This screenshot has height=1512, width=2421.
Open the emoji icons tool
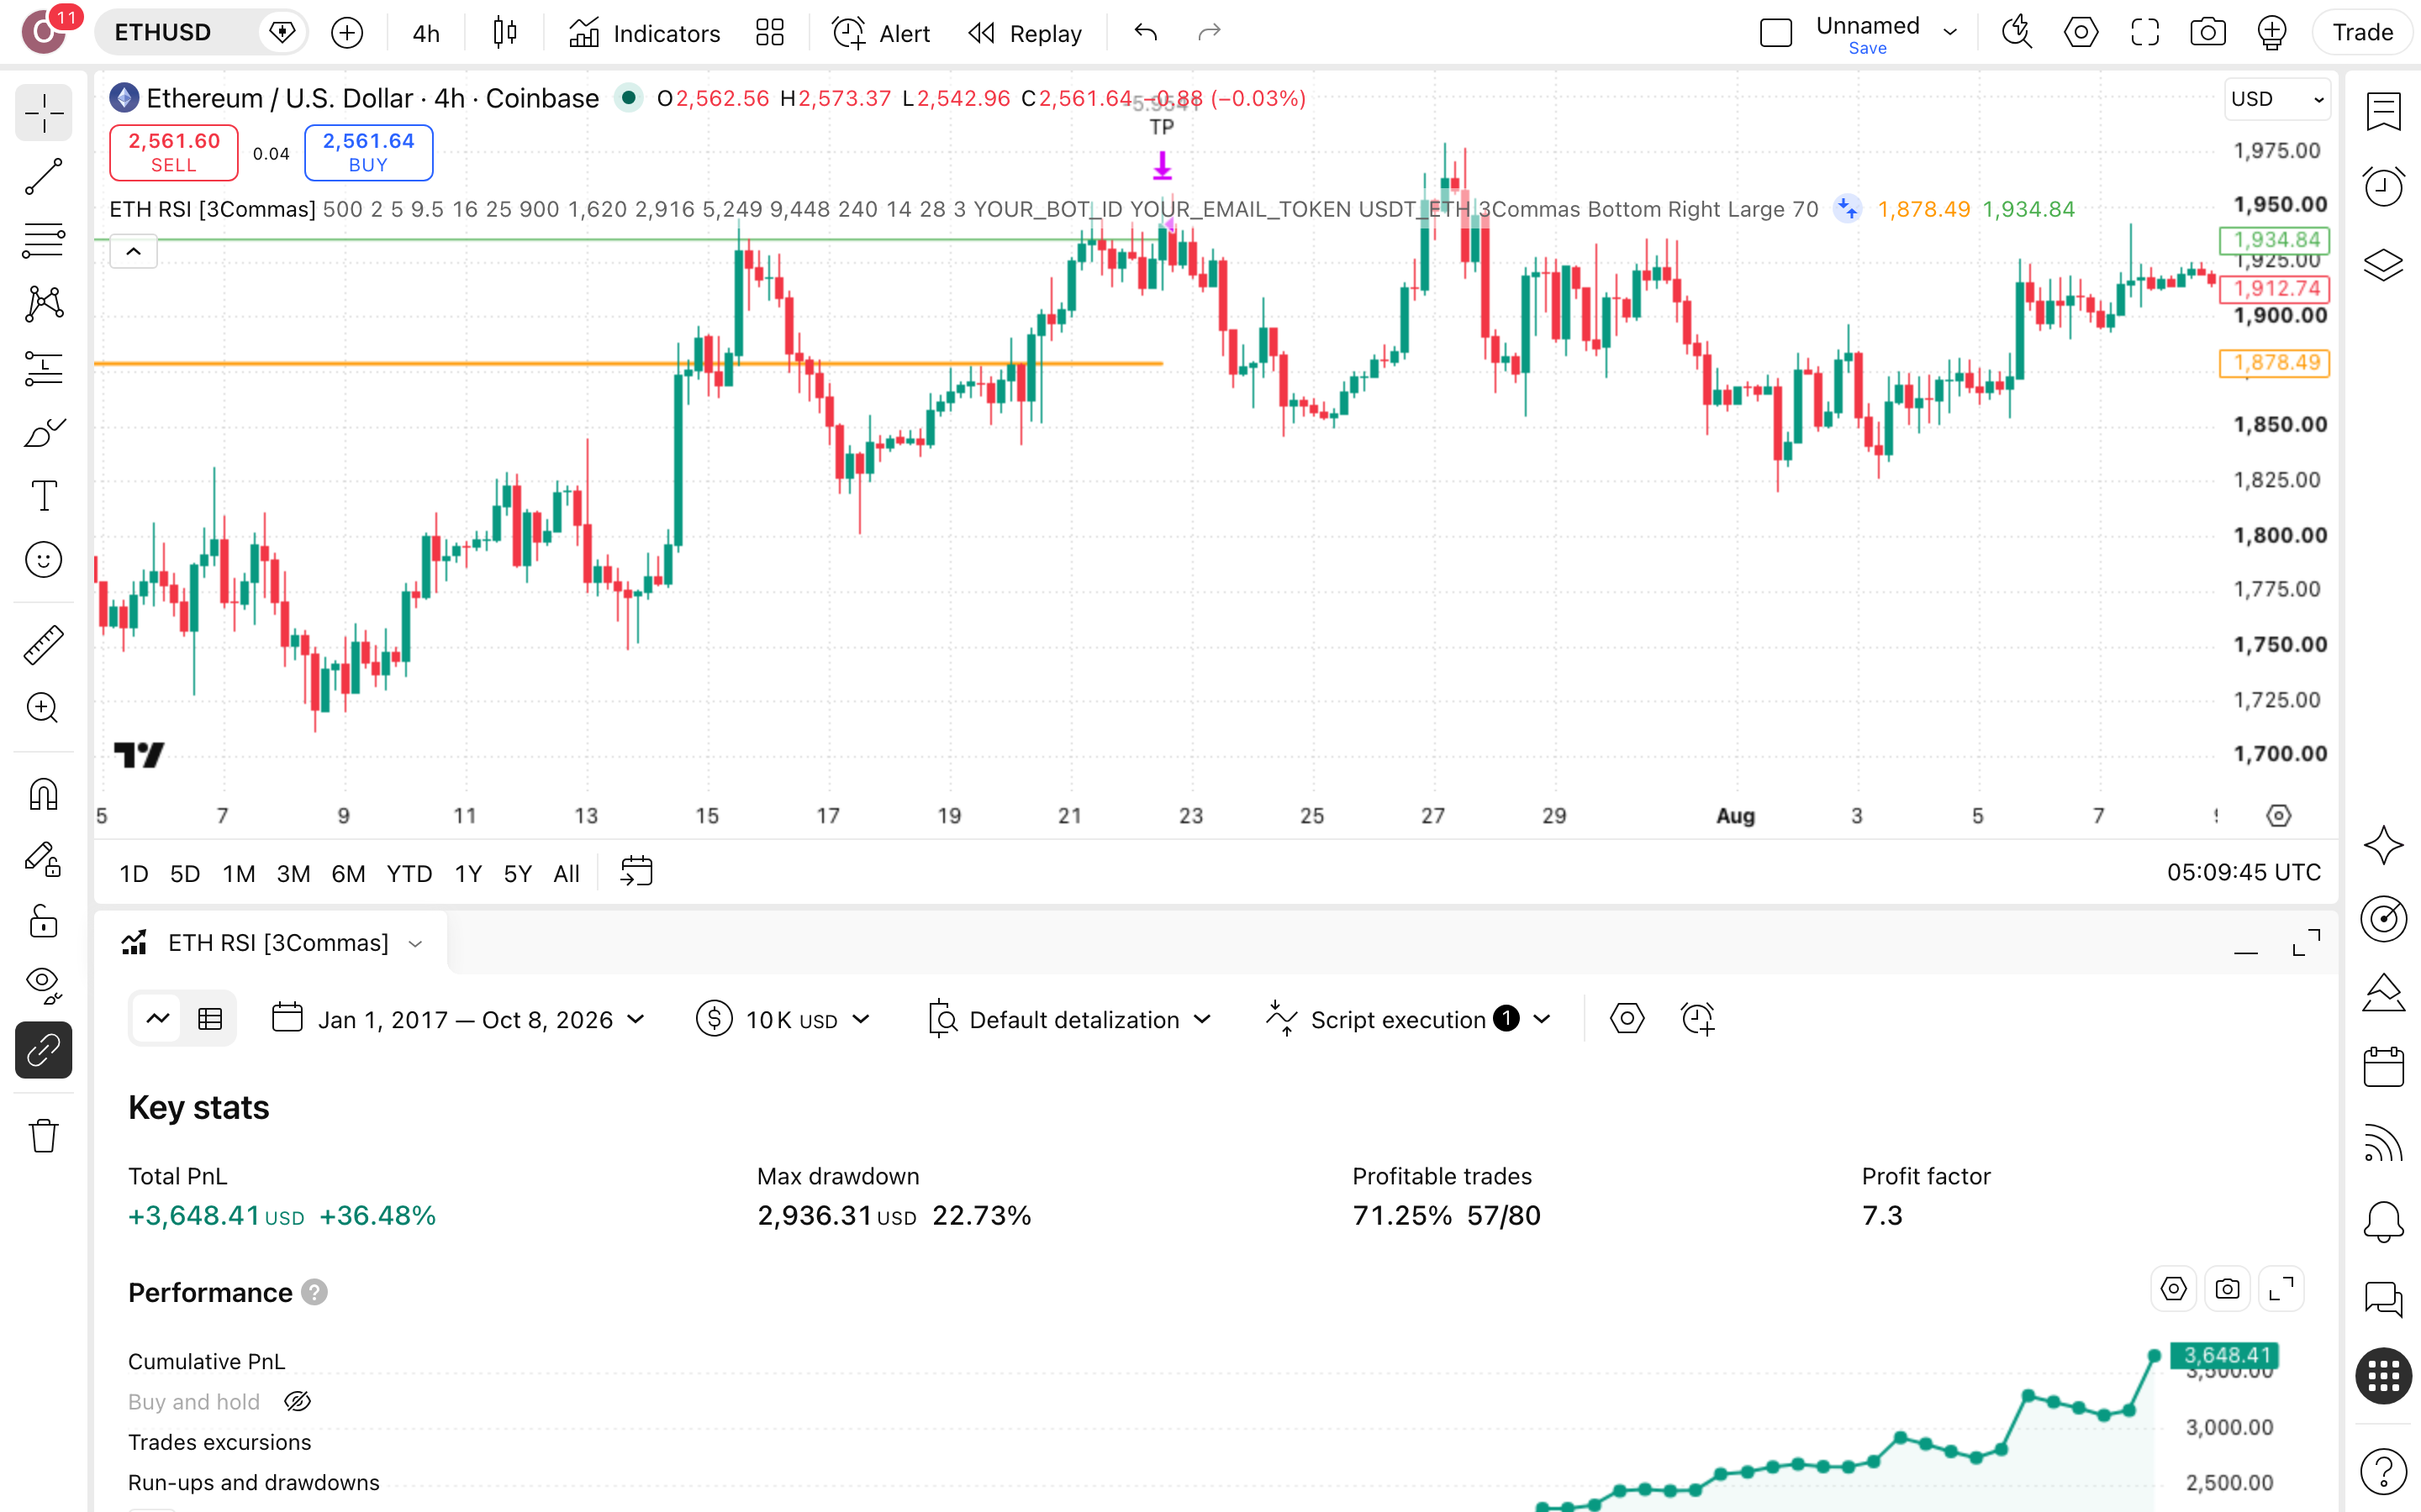tap(43, 560)
